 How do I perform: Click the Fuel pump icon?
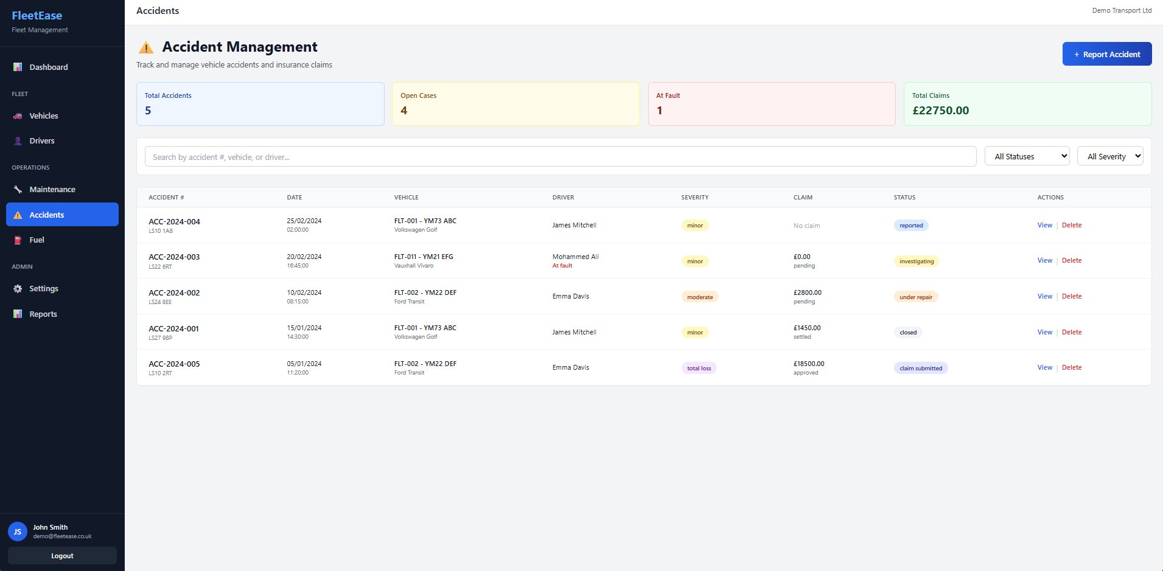tap(17, 240)
